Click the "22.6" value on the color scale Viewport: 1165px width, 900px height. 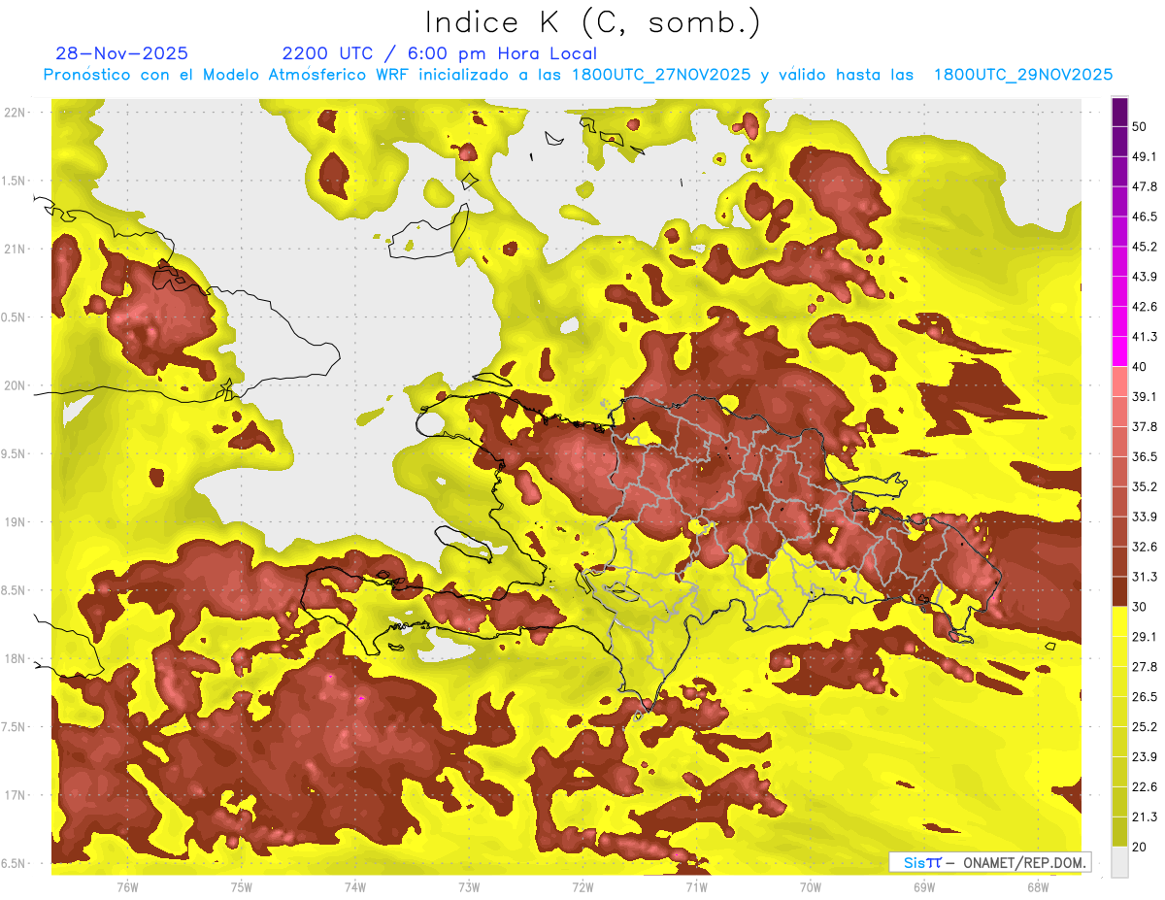pyautogui.click(x=1145, y=786)
